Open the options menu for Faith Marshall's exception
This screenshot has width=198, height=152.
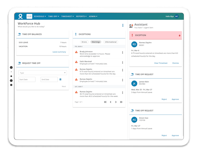click(122, 63)
